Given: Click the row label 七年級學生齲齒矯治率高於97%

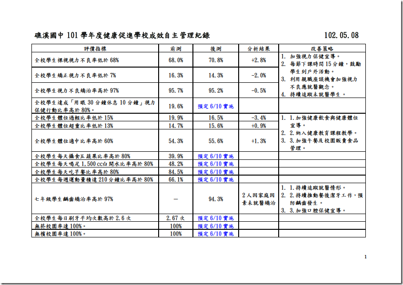Looking at the screenshot, I should click(74, 199).
